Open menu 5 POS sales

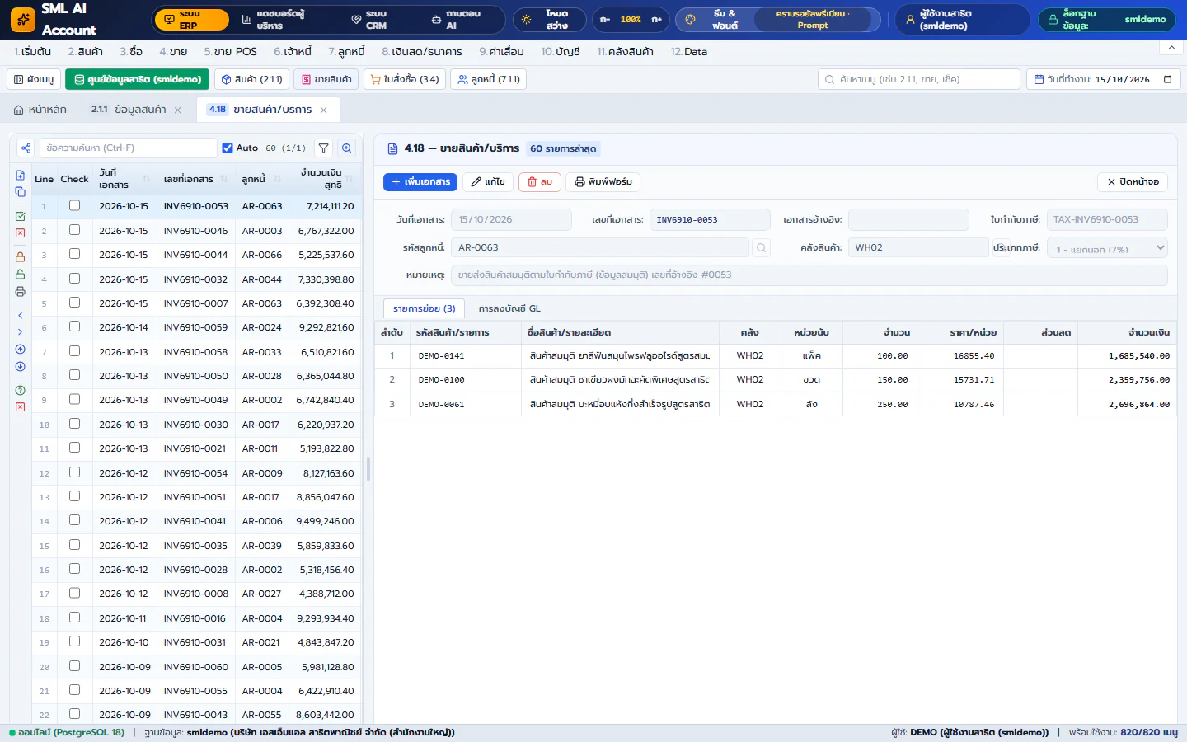231,51
